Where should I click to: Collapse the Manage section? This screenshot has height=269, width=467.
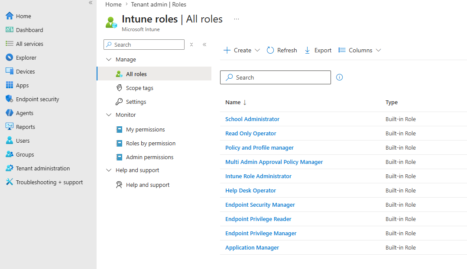(x=109, y=59)
